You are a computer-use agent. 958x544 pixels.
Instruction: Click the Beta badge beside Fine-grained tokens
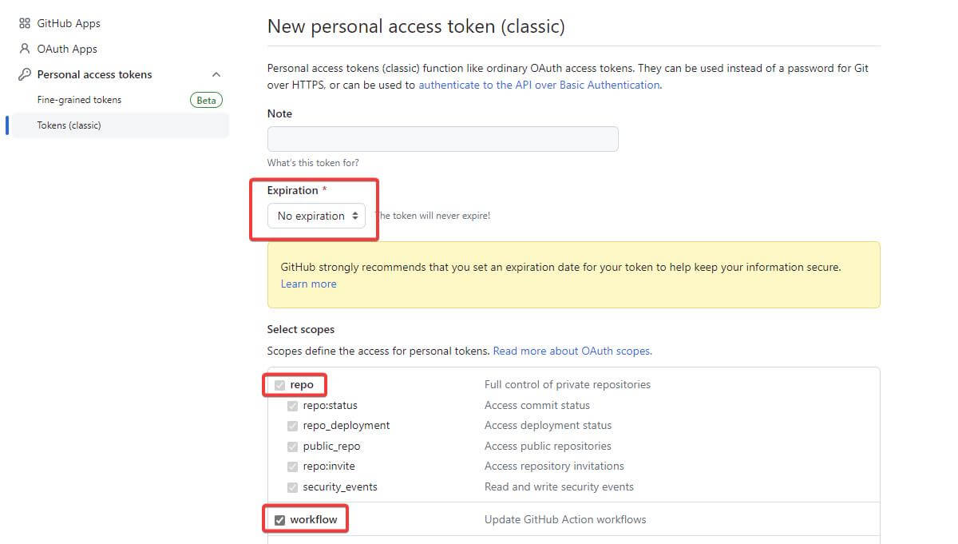click(x=206, y=100)
